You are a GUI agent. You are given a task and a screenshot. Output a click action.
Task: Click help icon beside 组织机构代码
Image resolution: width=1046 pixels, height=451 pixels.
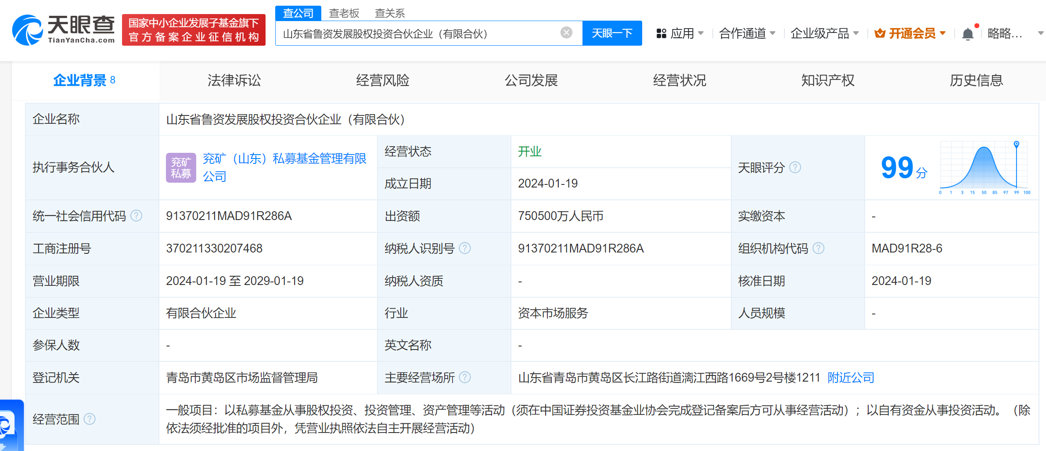pyautogui.click(x=818, y=248)
